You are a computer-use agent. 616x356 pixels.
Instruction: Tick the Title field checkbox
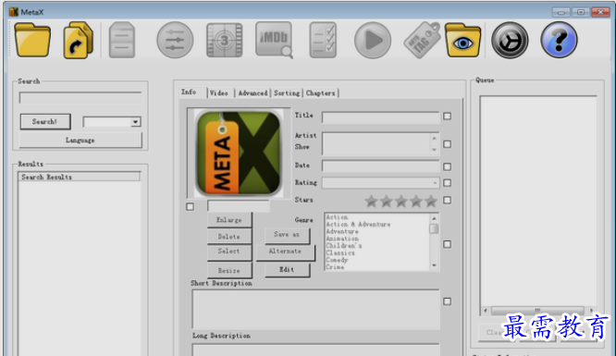coord(447,117)
